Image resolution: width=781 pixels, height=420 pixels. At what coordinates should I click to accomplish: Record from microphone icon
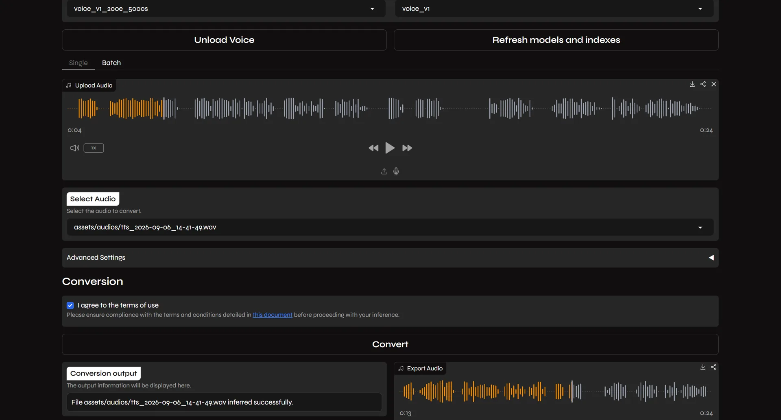396,171
